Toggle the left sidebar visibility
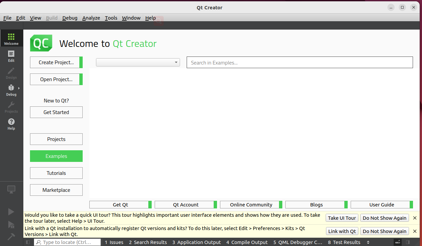The image size is (422, 246). point(28,242)
